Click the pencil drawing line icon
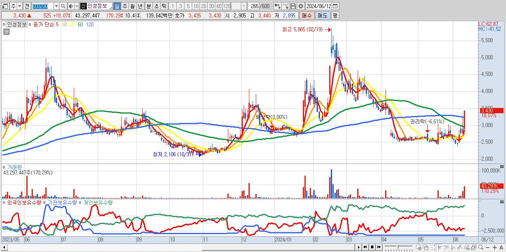The width and height of the screenshot is (506, 252). click(460, 247)
